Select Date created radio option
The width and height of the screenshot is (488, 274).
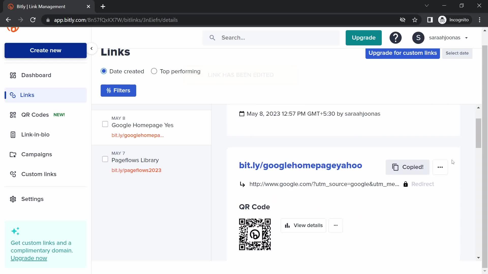coord(104,71)
